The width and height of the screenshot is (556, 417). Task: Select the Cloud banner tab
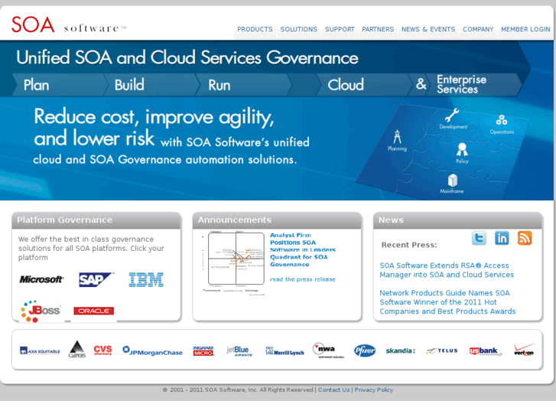click(363, 85)
